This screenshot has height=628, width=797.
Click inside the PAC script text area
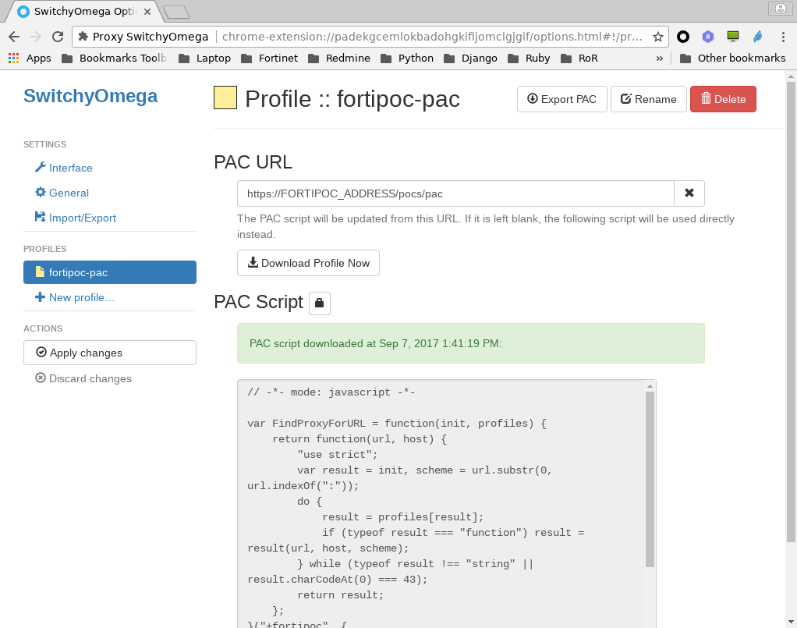point(441,503)
